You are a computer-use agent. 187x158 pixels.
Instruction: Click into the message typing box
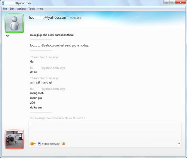pyautogui.click(x=105, y=131)
